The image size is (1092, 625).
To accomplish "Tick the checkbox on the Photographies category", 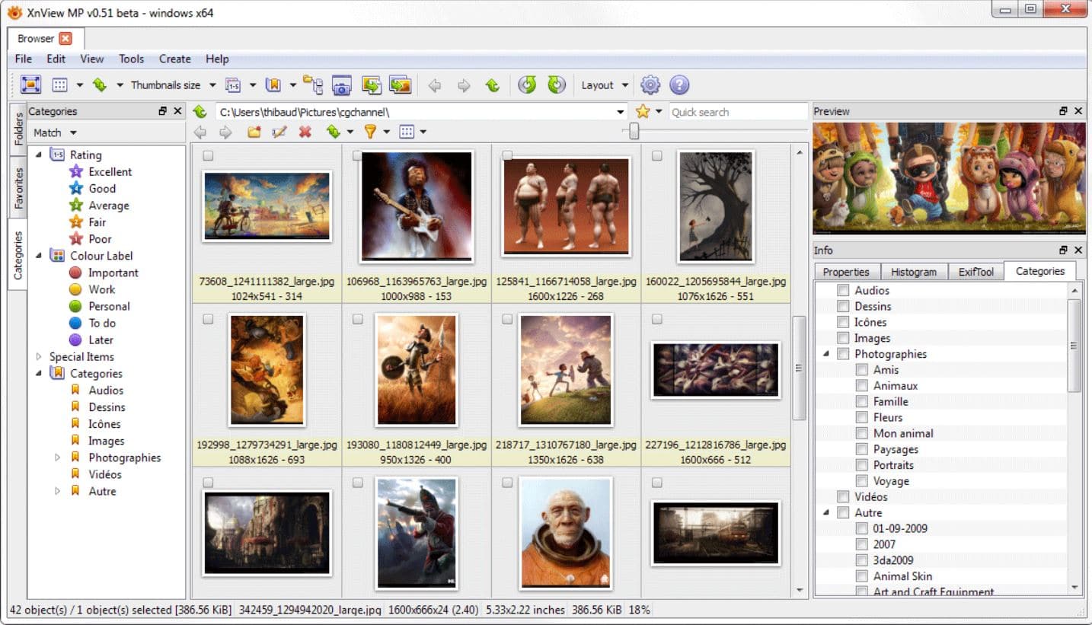I will coord(843,354).
